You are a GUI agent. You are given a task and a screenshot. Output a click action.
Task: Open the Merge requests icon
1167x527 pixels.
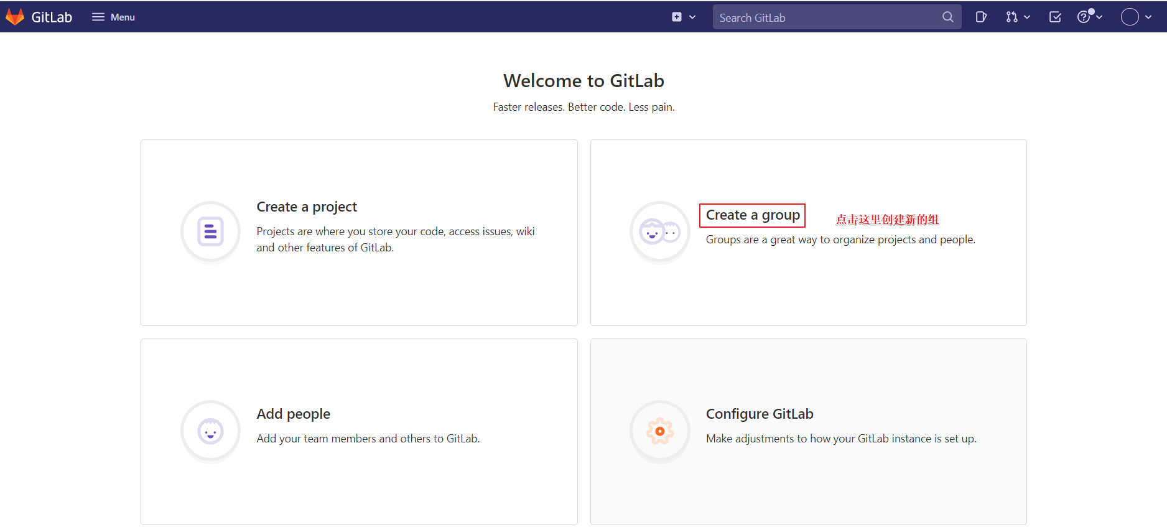pyautogui.click(x=1011, y=17)
